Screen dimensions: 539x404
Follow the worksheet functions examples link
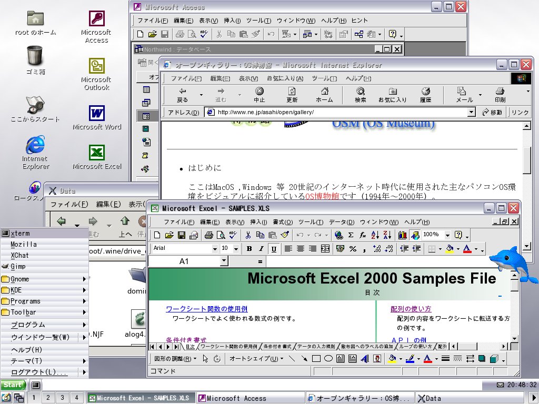[x=206, y=309]
